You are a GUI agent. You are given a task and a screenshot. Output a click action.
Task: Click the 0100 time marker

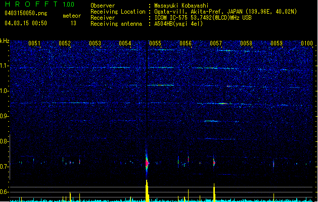pyautogui.click(x=307, y=43)
